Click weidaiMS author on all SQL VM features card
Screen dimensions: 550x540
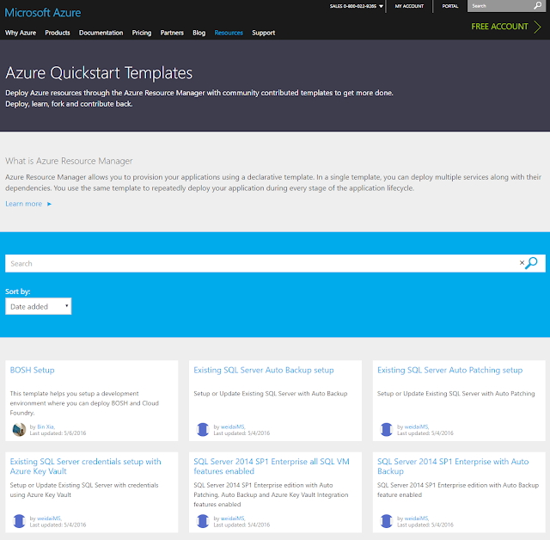pyautogui.click(x=232, y=519)
